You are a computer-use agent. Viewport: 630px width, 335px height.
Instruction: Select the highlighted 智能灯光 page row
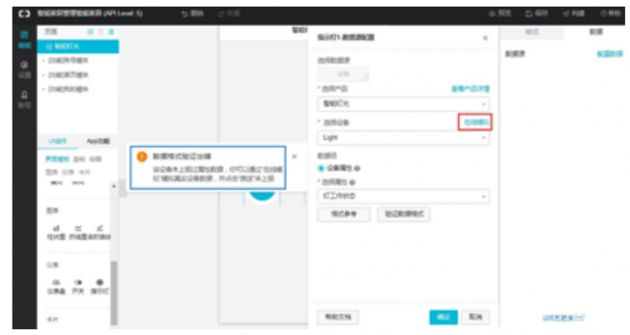coord(78,46)
